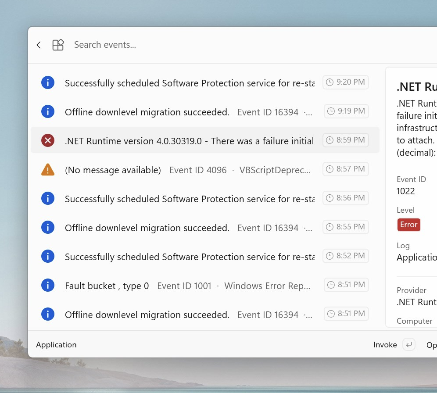The height and width of the screenshot is (393, 437).
Task: Click the 8:52 PM time tag
Action: click(346, 256)
